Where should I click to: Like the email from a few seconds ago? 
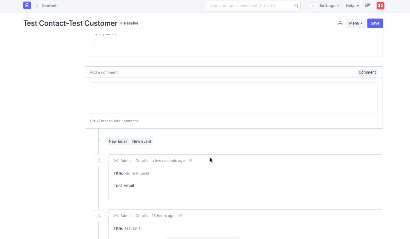(190, 160)
